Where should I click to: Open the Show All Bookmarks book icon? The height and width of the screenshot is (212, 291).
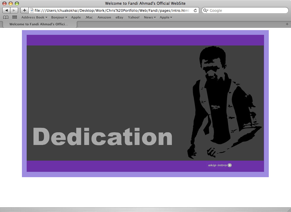point(6,17)
